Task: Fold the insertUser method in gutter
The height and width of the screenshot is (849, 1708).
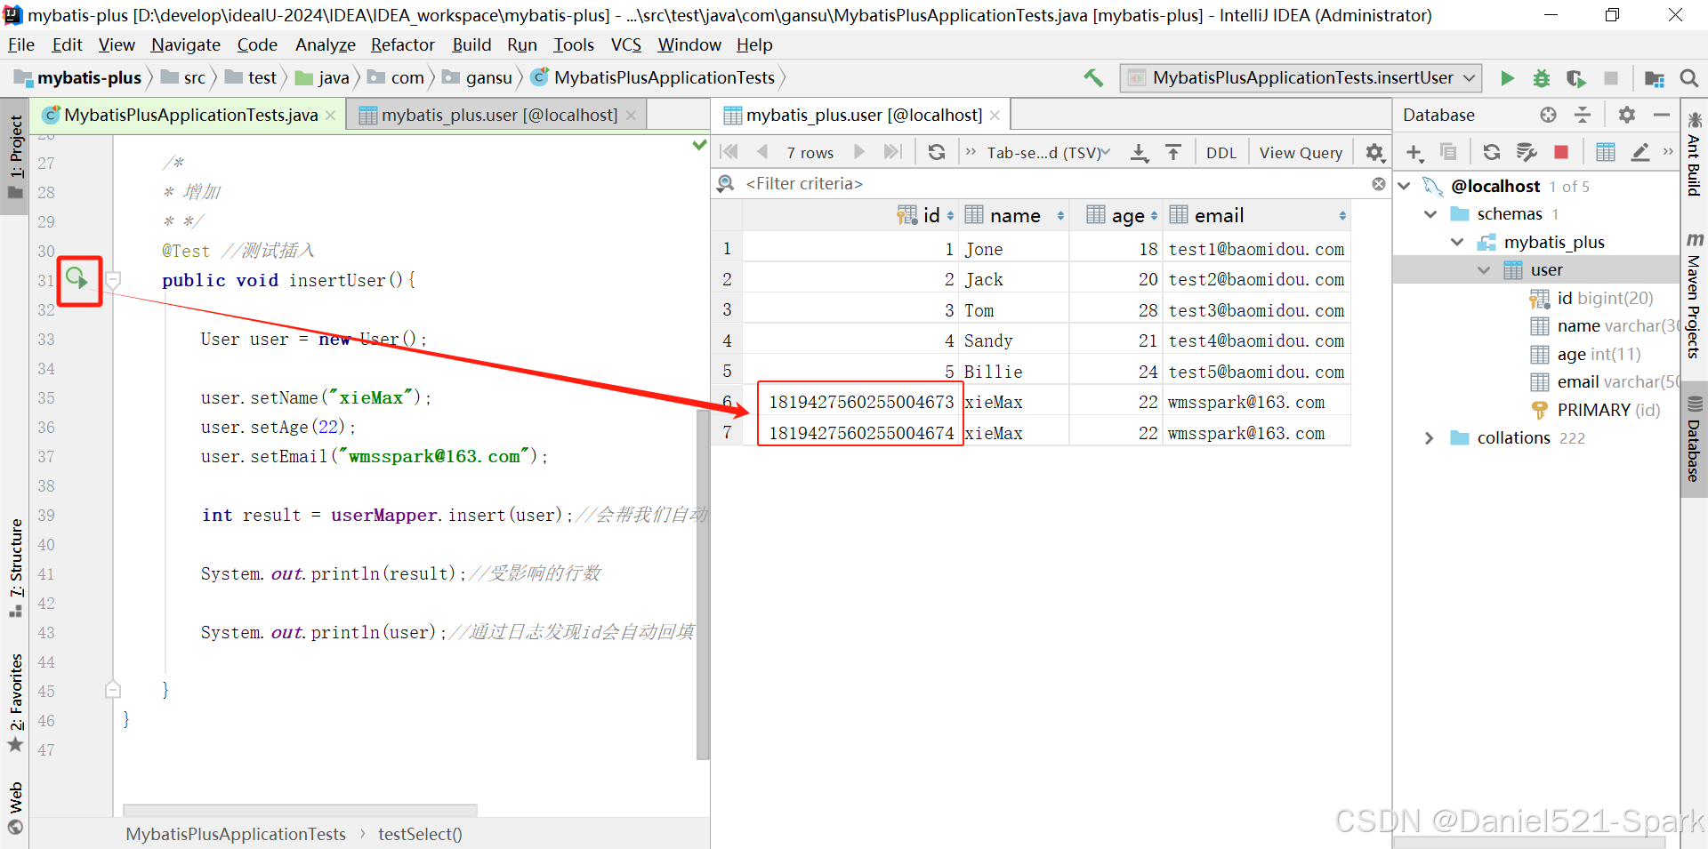Action: [113, 280]
